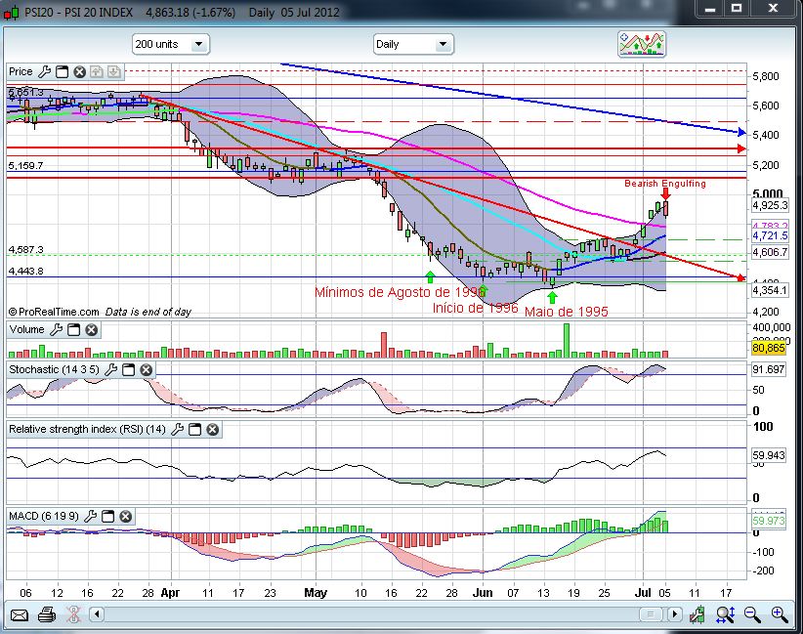
Task: Select the Maio de 1995 label
Action: tap(567, 312)
